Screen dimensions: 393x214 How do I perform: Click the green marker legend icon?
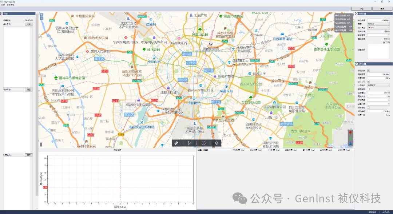(x=350, y=138)
